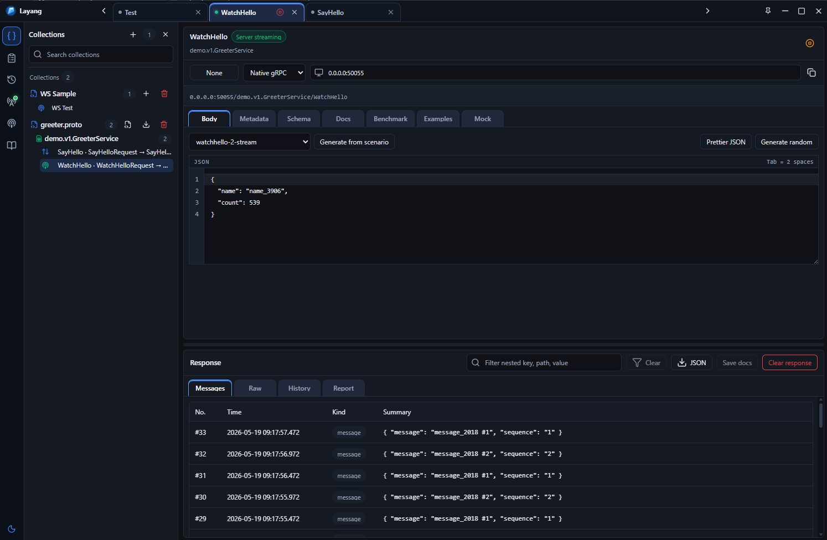Reload greeter.proto with refresh file icon
The height and width of the screenshot is (540, 827).
[x=128, y=124]
